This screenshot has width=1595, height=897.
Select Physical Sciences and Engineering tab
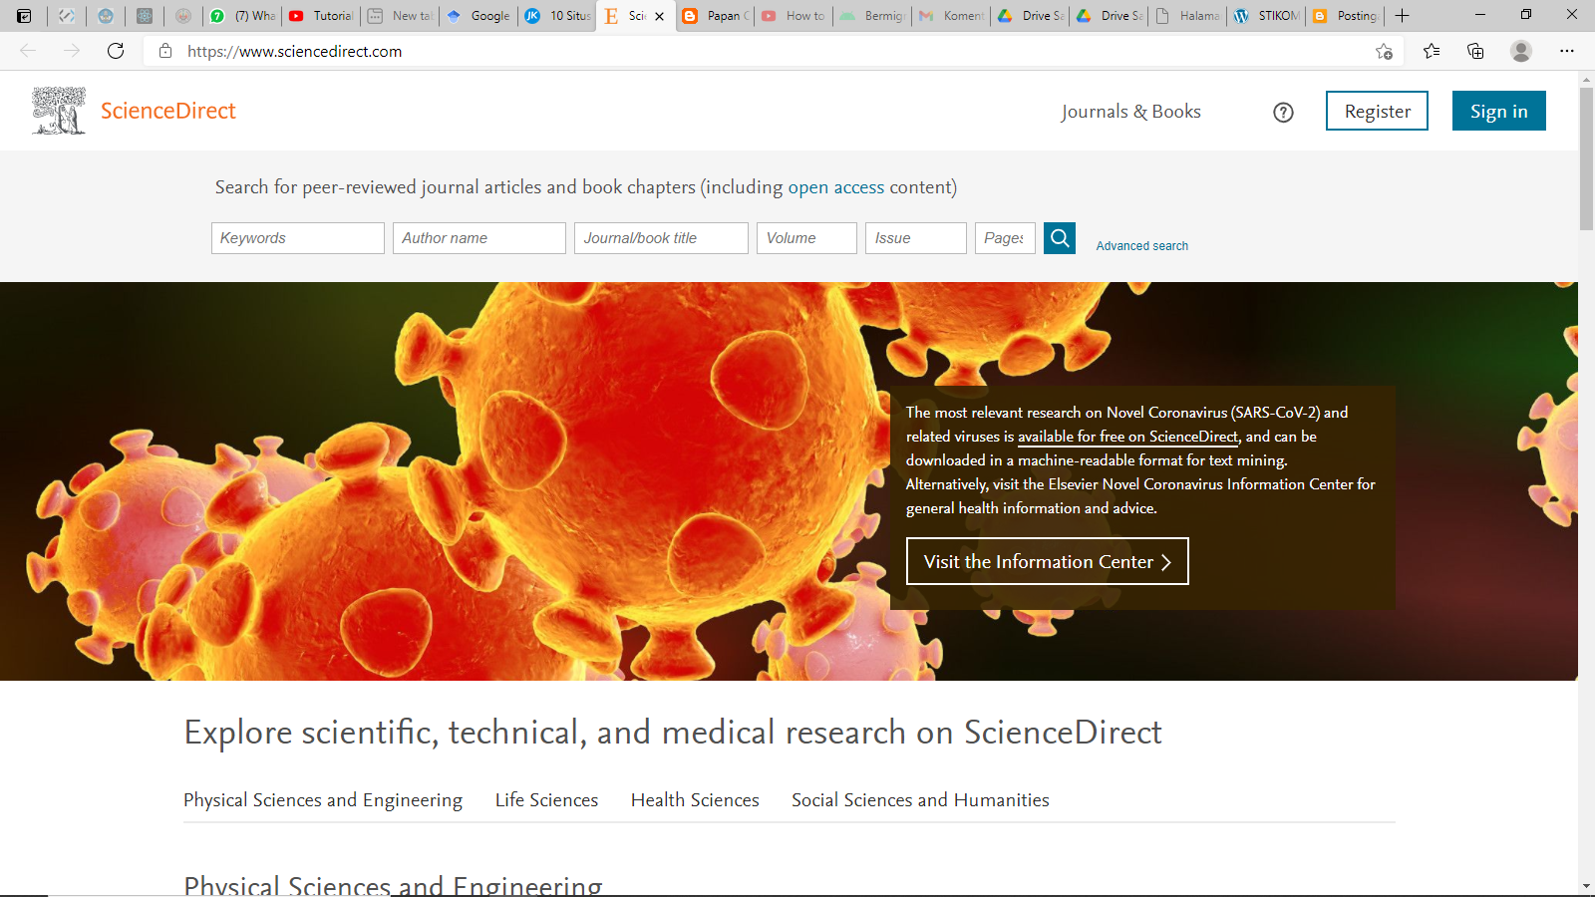pos(323,800)
